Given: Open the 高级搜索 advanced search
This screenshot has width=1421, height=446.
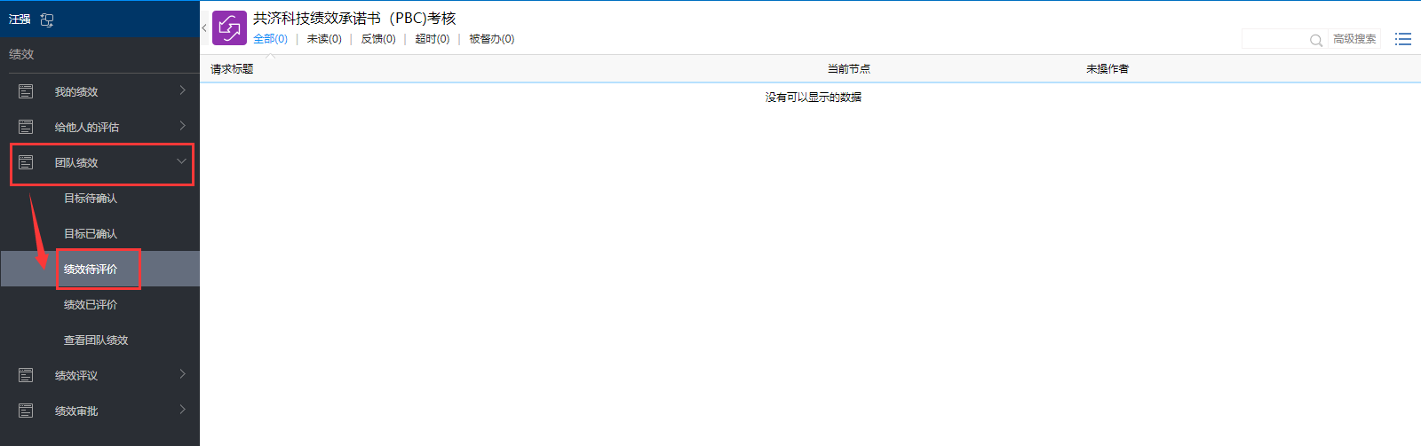Looking at the screenshot, I should pyautogui.click(x=1354, y=39).
